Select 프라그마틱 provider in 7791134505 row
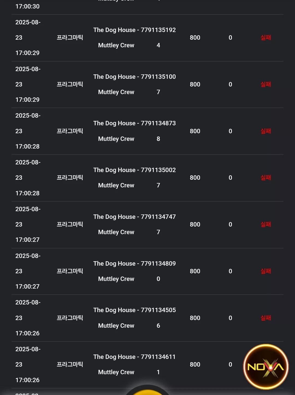The height and width of the screenshot is (395, 295). coord(70,318)
